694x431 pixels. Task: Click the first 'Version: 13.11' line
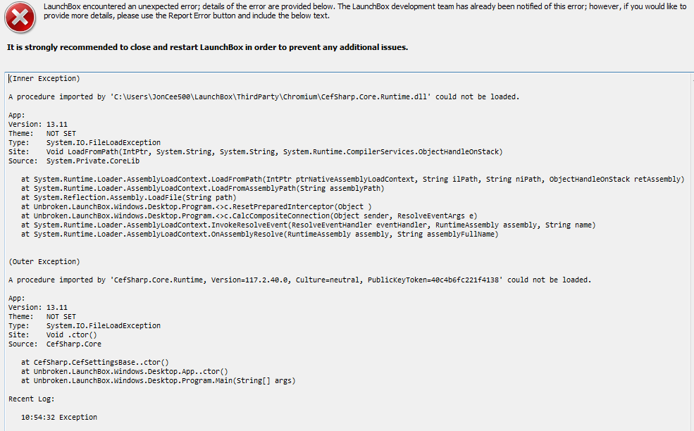tap(38, 125)
